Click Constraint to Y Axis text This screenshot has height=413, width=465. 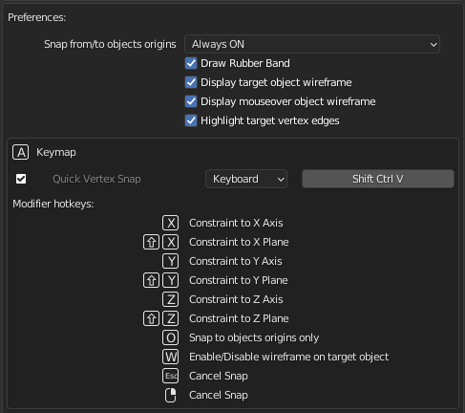[x=236, y=261]
